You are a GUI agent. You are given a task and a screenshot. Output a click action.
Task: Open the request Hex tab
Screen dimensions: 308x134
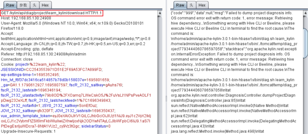click(x=45, y=5)
